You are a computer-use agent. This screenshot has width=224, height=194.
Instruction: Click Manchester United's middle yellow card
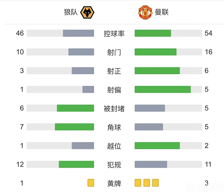pyautogui.click(x=147, y=183)
